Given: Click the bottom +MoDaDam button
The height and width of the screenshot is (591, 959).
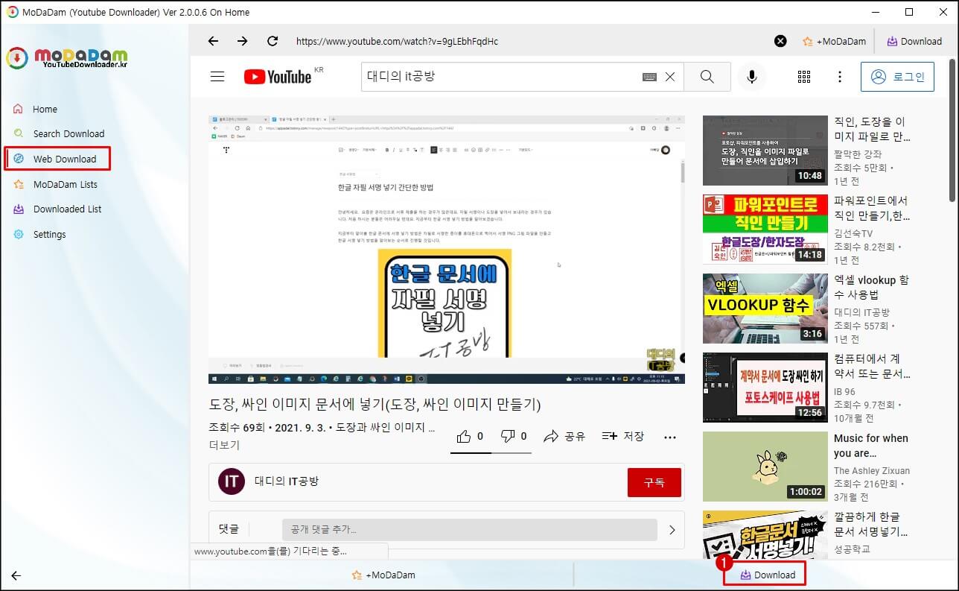Looking at the screenshot, I should click(x=384, y=575).
